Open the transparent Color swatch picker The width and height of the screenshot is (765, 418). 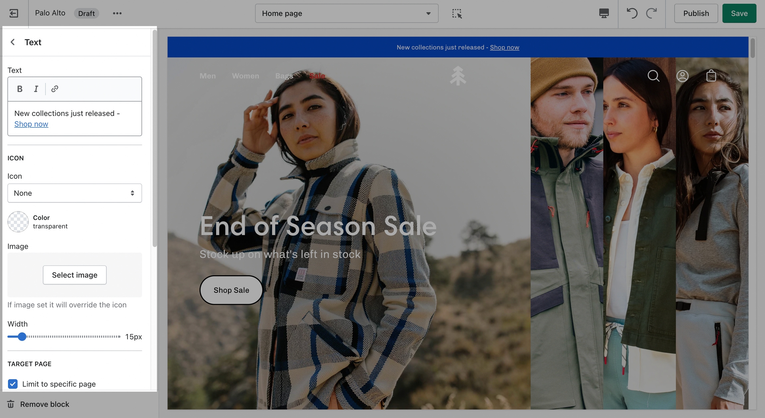18,222
